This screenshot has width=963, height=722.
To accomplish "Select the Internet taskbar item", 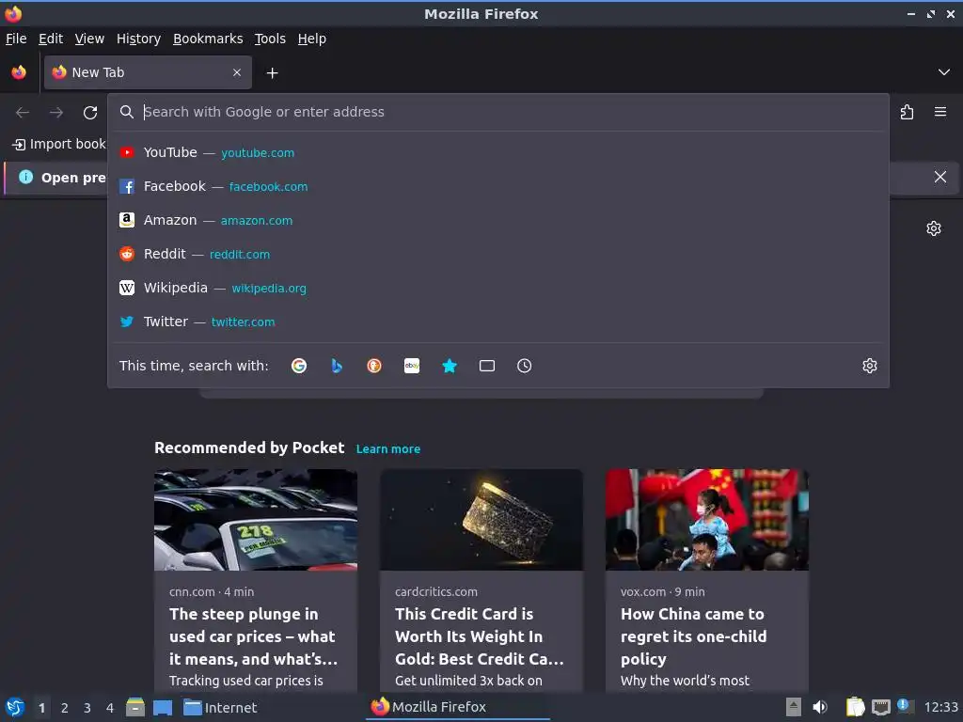I will [x=220, y=708].
